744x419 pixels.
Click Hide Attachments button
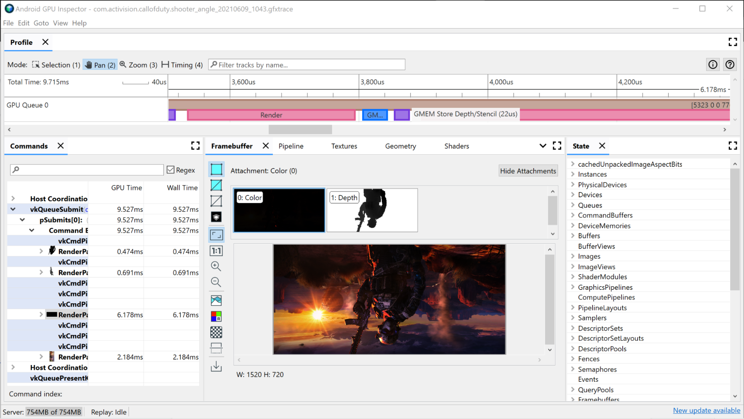tap(528, 170)
